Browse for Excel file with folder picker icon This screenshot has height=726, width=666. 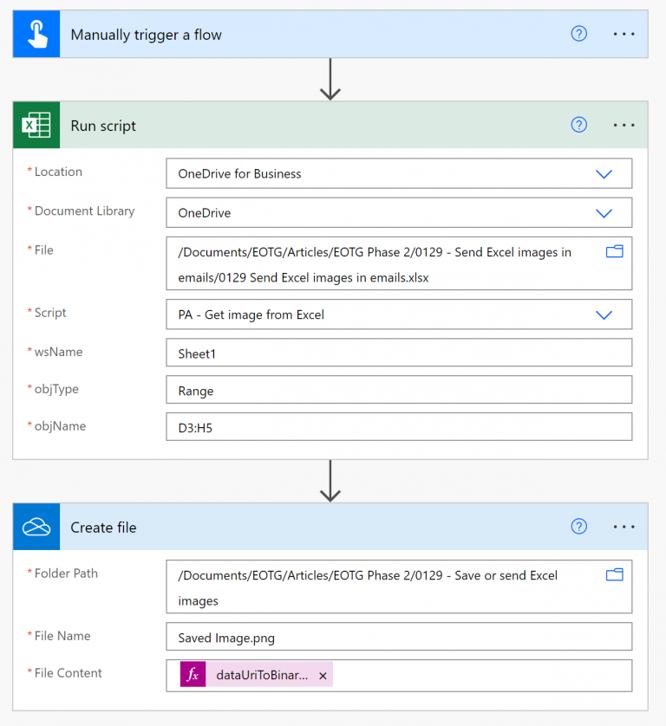(614, 251)
